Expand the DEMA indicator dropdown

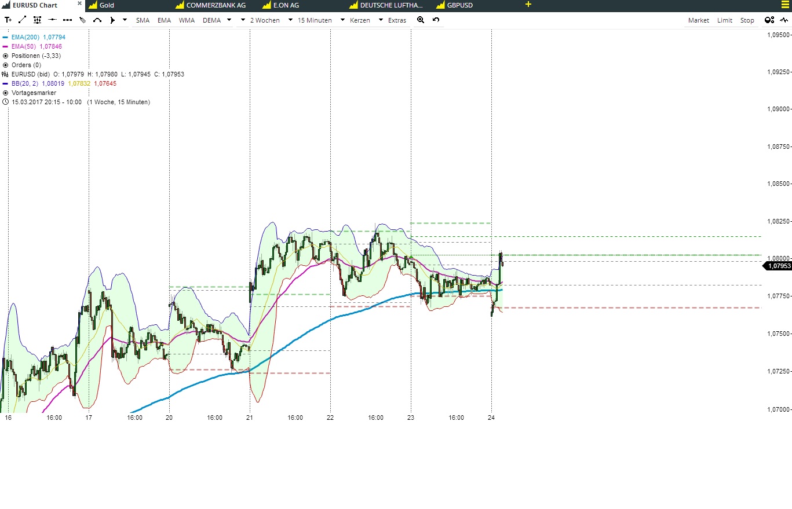pyautogui.click(x=229, y=20)
